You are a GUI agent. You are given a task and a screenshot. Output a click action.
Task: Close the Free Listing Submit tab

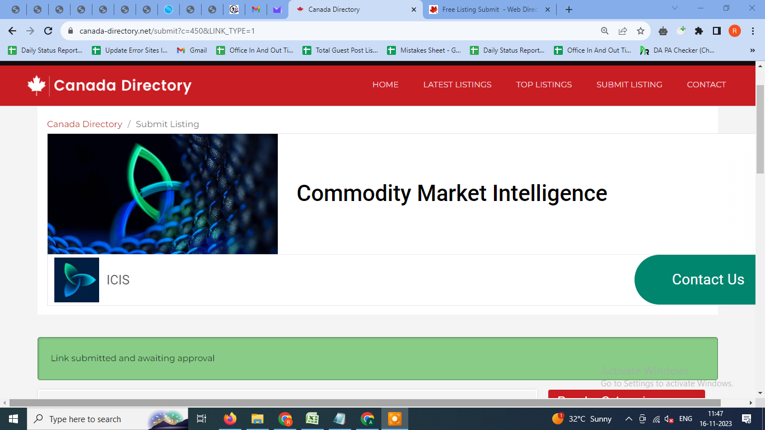click(x=548, y=10)
